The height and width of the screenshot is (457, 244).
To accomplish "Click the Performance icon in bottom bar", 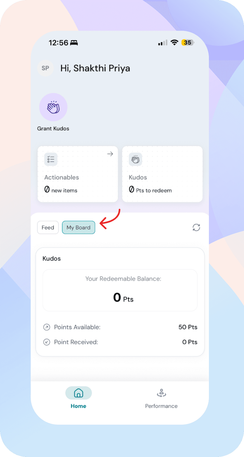I will [161, 393].
